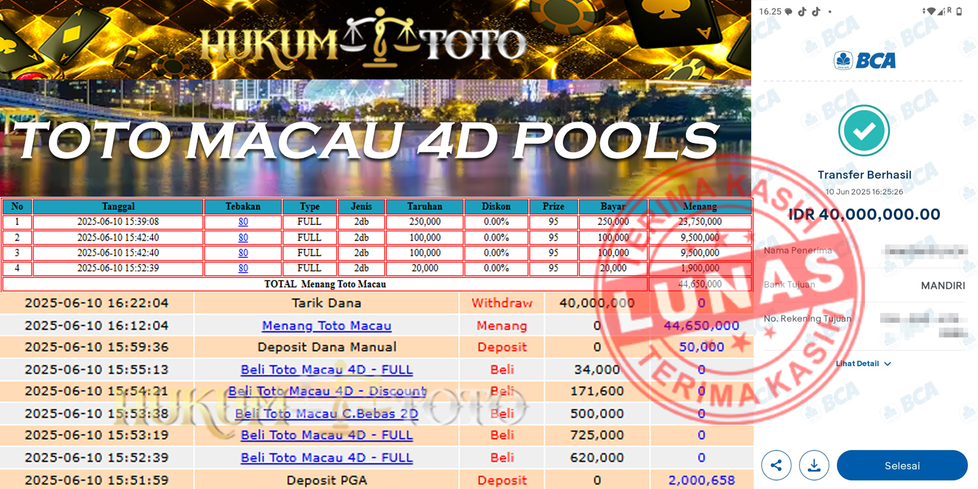Image resolution: width=978 pixels, height=489 pixels.
Task: Click the No. Rekening Tujuan label
Action: (x=807, y=318)
